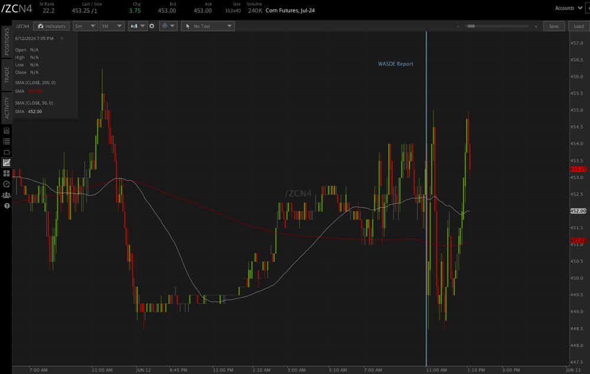Open the Indicators button

click(51, 26)
